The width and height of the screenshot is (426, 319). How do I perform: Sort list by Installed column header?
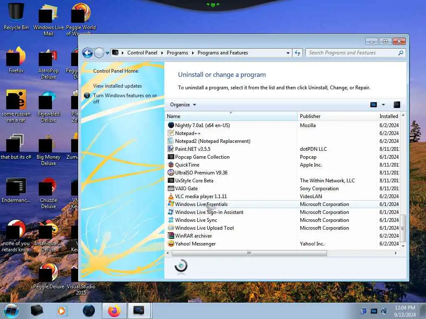pyautogui.click(x=389, y=116)
